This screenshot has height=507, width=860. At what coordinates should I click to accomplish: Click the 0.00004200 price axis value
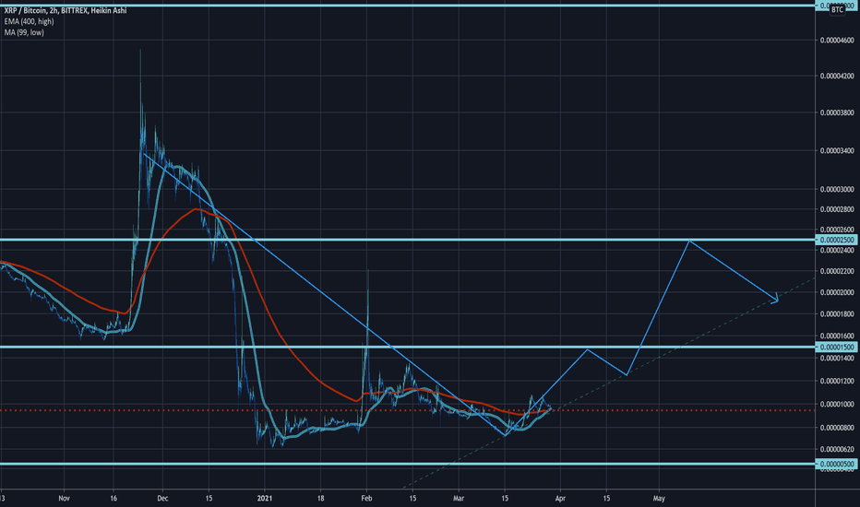[x=837, y=76]
